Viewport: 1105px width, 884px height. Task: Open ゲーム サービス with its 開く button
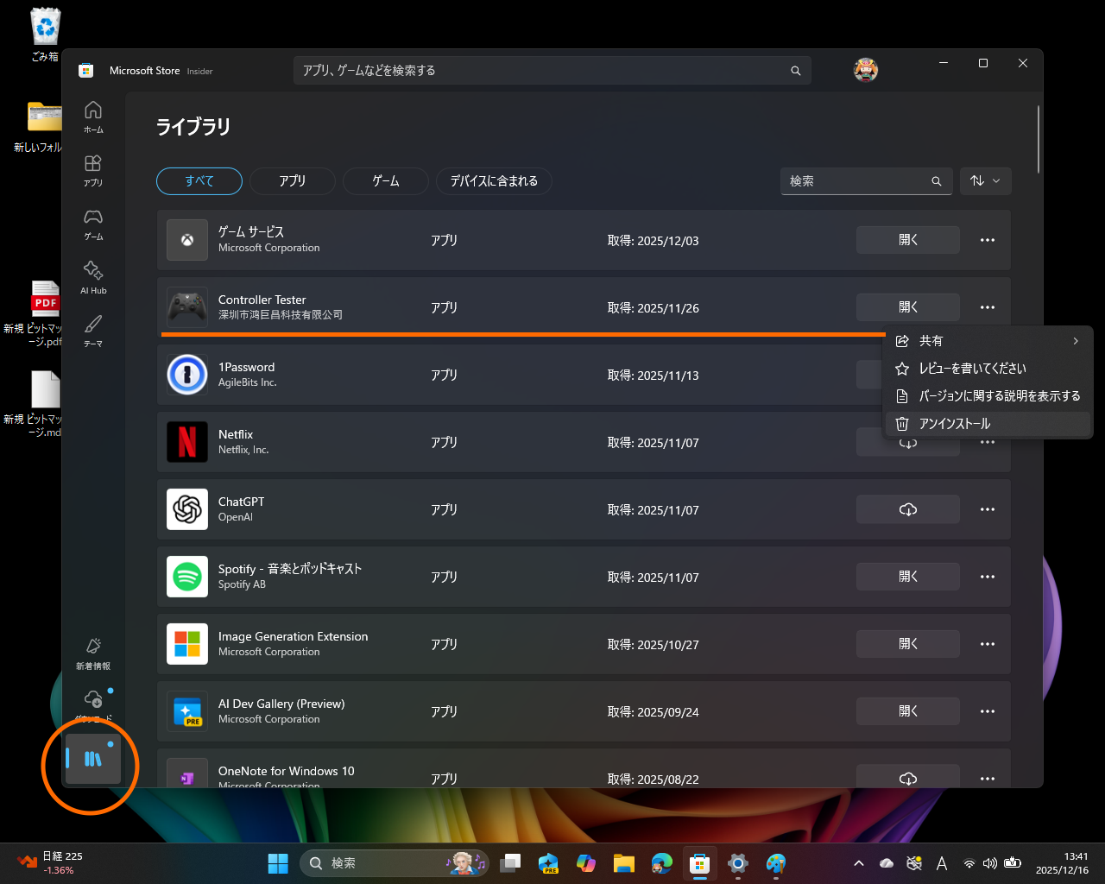(908, 240)
